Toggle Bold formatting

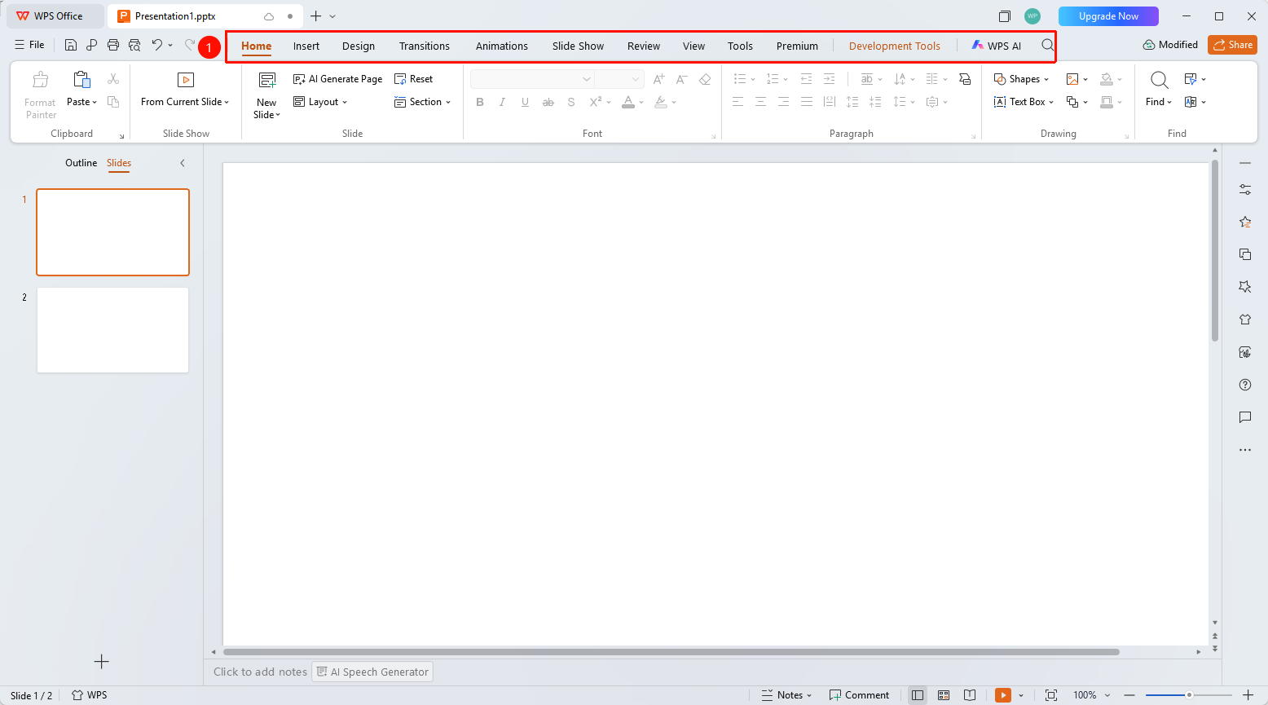(480, 102)
